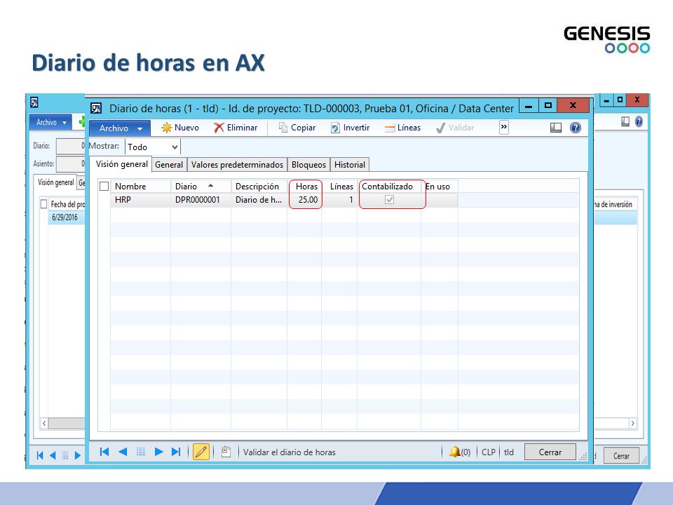Click the CLP currency in status bar

tap(489, 452)
